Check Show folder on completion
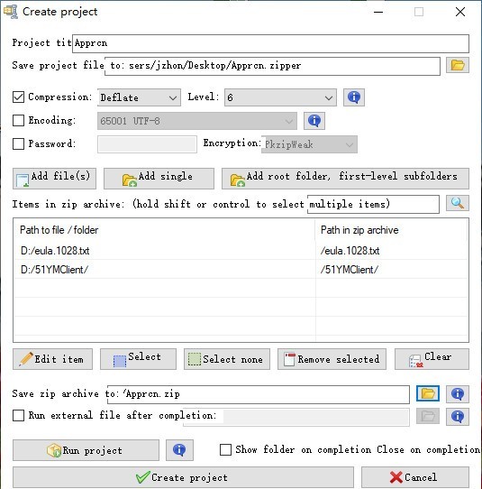Viewport: 482px width, 489px height. [x=225, y=449]
